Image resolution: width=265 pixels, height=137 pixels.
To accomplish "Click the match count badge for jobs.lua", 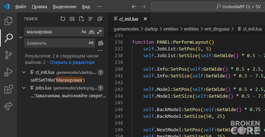I will point(101,88).
